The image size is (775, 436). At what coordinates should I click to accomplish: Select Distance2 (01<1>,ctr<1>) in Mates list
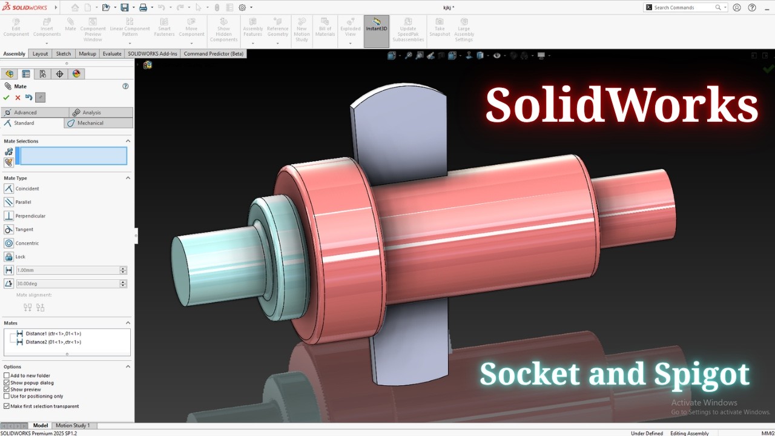(53, 342)
